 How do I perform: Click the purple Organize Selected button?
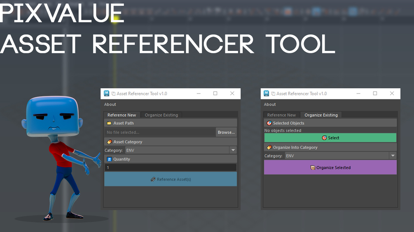coord(330,168)
